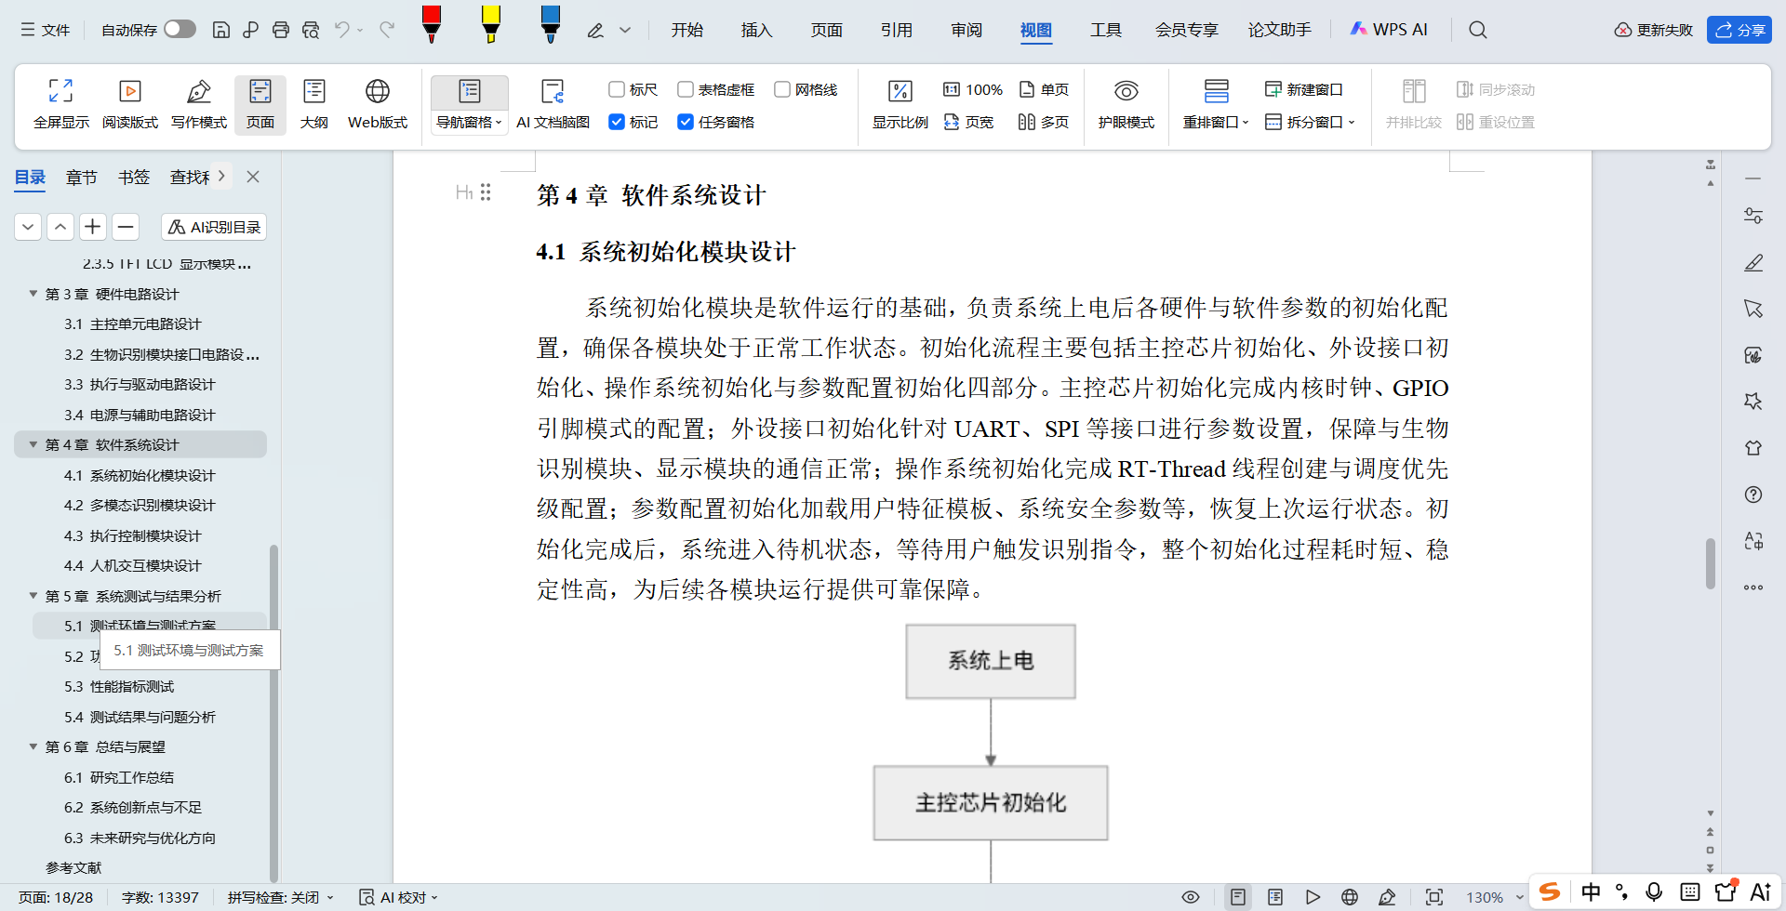Open the pen tool options dropdown

[x=625, y=30]
